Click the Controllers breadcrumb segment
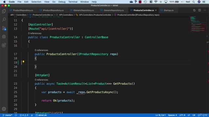Image resolution: width=209 pixels, height=117 pixels. (x=21, y=15)
